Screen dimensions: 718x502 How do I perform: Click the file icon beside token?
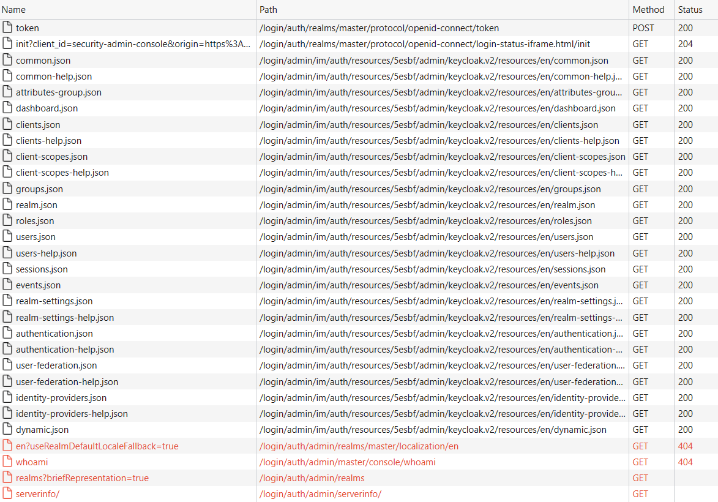[7, 28]
